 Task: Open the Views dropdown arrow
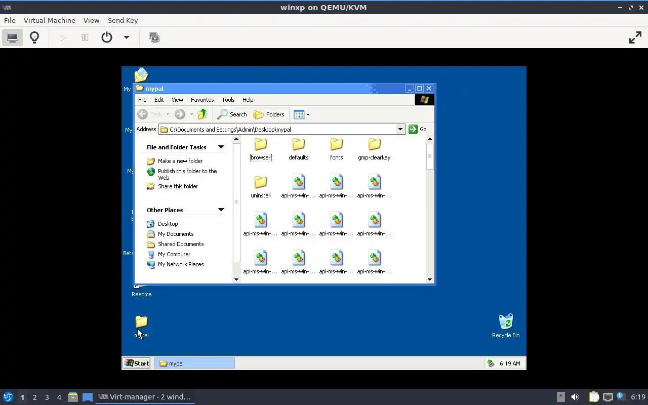pyautogui.click(x=308, y=114)
